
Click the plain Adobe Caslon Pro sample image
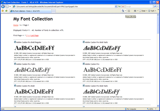(103, 70)
